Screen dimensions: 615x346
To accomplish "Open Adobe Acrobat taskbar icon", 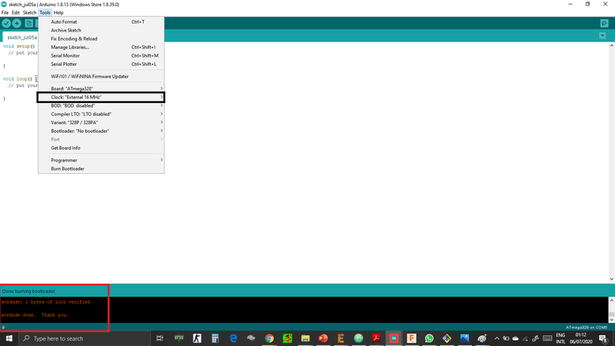I will point(376,338).
